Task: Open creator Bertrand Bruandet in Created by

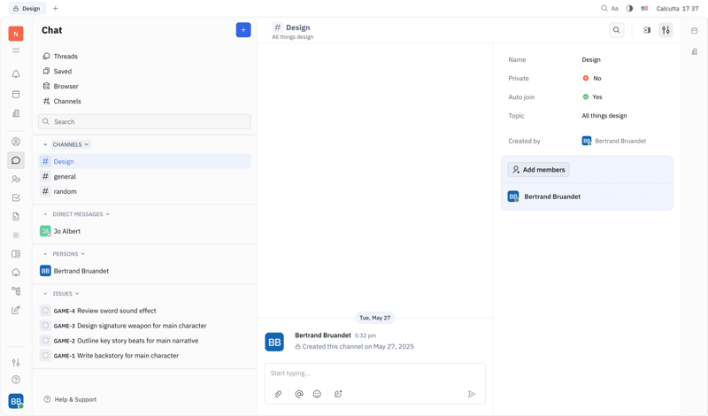Action: (613, 141)
